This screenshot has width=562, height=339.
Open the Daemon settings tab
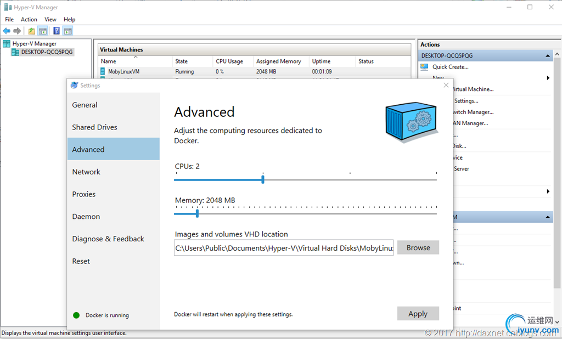click(x=113, y=217)
